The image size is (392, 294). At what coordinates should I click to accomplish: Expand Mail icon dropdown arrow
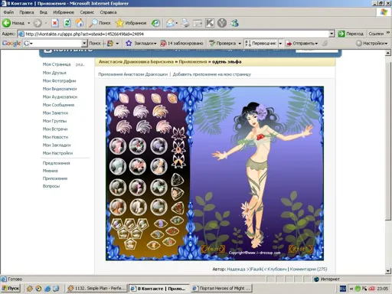177,23
